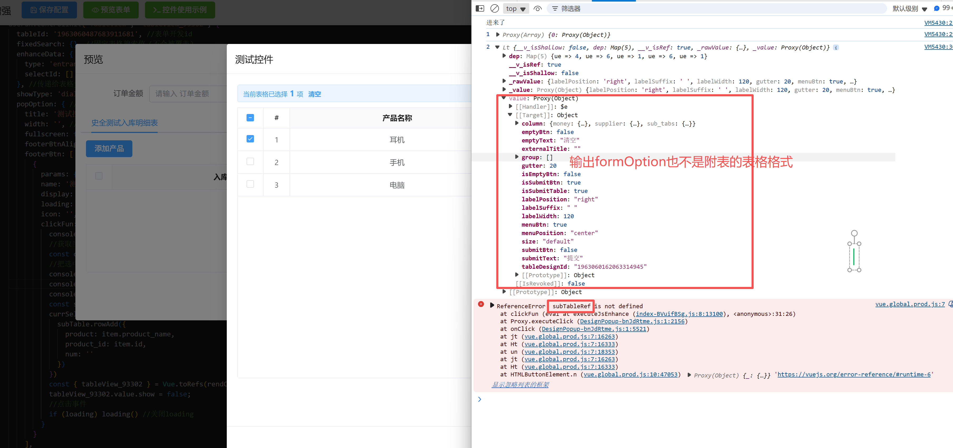Click the 订单金额 input field
The height and width of the screenshot is (448, 953).
(x=188, y=93)
